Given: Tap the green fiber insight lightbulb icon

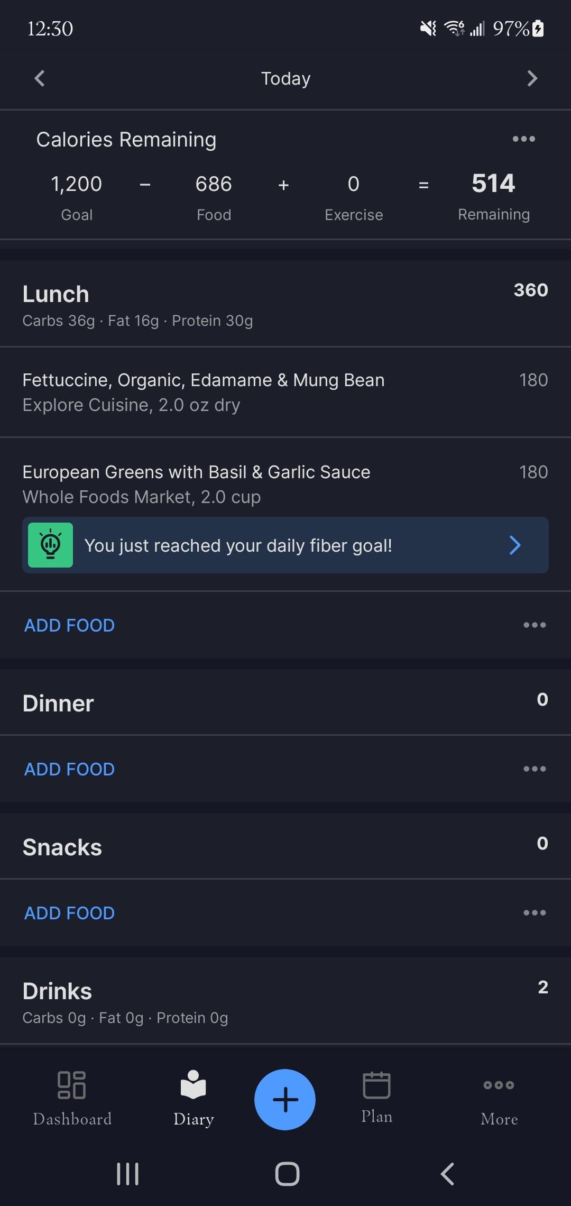Looking at the screenshot, I should [x=50, y=545].
